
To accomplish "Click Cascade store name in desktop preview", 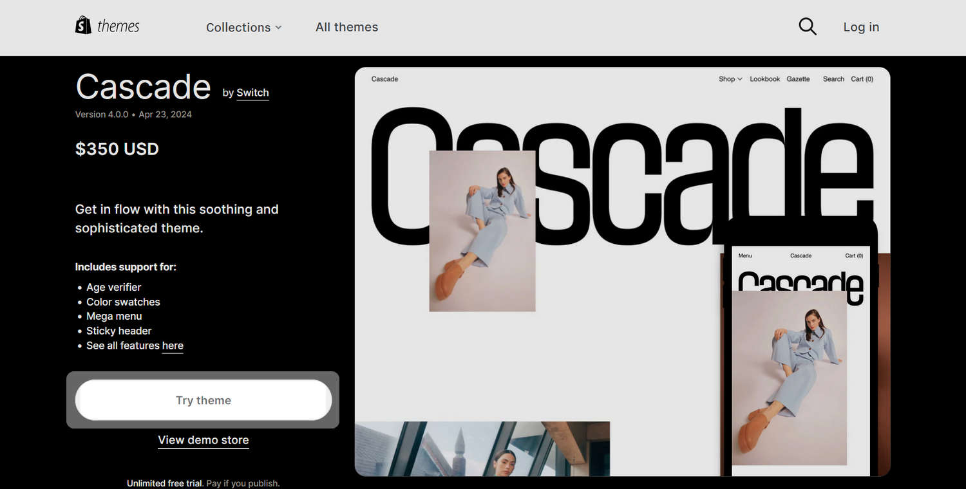I will pyautogui.click(x=384, y=79).
